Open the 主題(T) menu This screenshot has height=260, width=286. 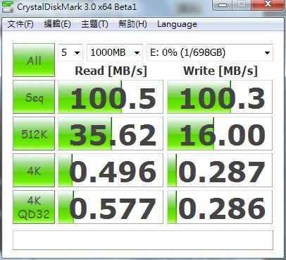[x=94, y=24]
